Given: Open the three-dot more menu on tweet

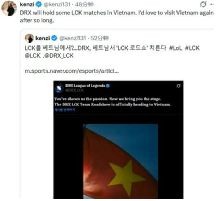Looking at the screenshot, I should pos(212,4).
